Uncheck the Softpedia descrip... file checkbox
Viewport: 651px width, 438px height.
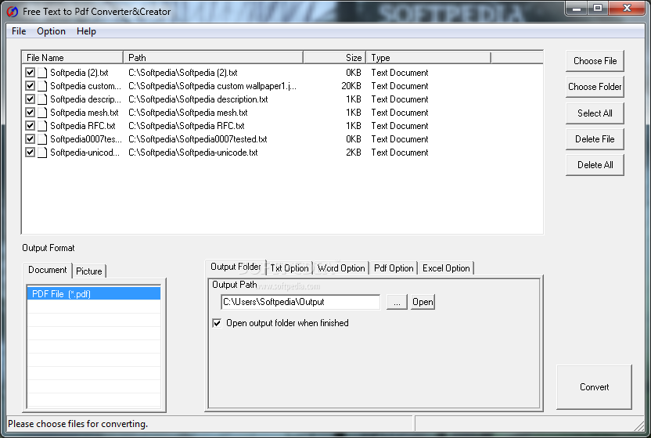30,99
